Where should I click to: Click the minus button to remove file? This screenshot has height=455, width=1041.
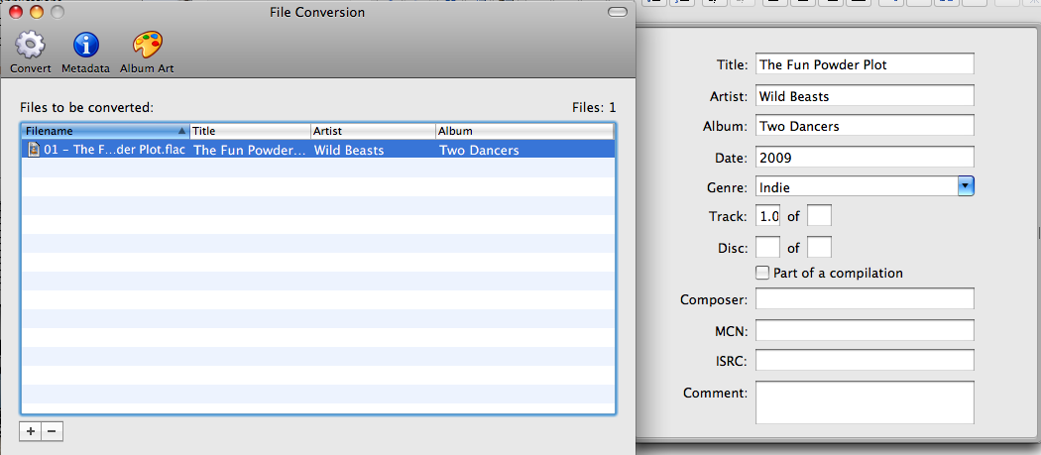click(x=53, y=431)
